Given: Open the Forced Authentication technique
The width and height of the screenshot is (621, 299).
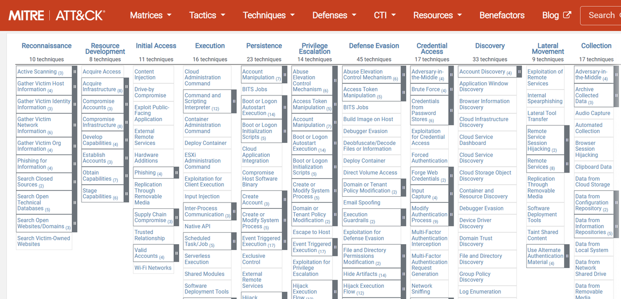Looking at the screenshot, I should pos(429,158).
